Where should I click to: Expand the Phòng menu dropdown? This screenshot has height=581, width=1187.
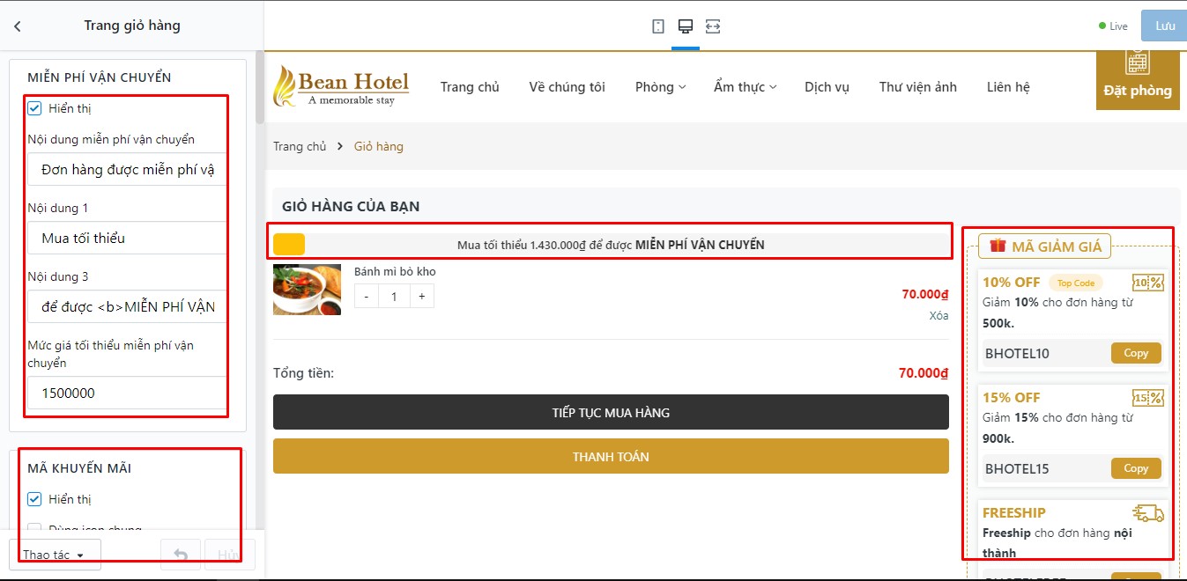[661, 86]
